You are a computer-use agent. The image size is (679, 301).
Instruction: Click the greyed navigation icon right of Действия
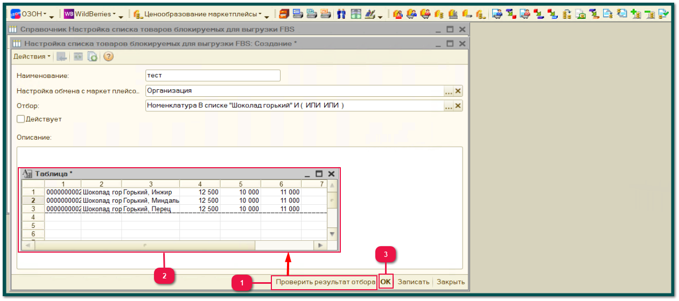[x=62, y=56]
